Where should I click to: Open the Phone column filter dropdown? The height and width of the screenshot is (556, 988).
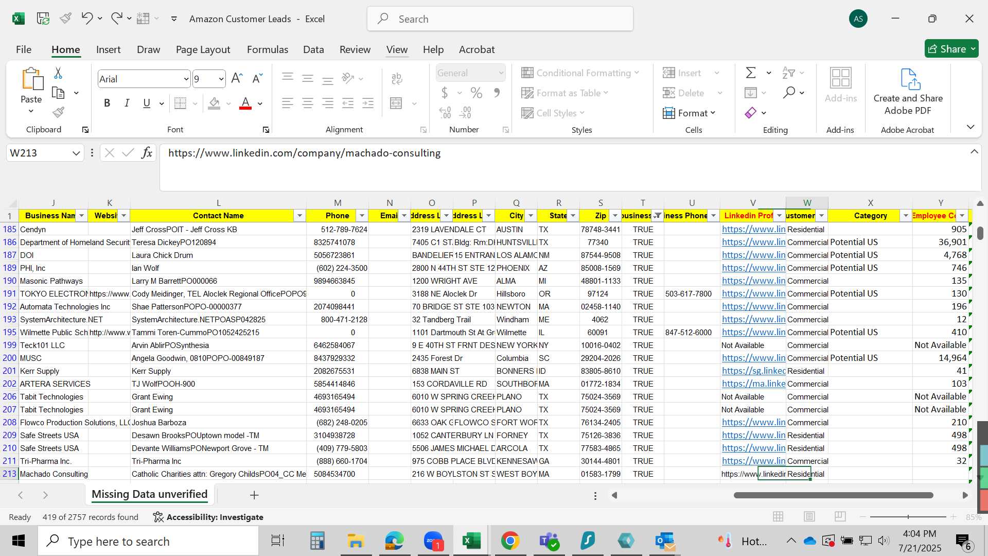pyautogui.click(x=362, y=216)
